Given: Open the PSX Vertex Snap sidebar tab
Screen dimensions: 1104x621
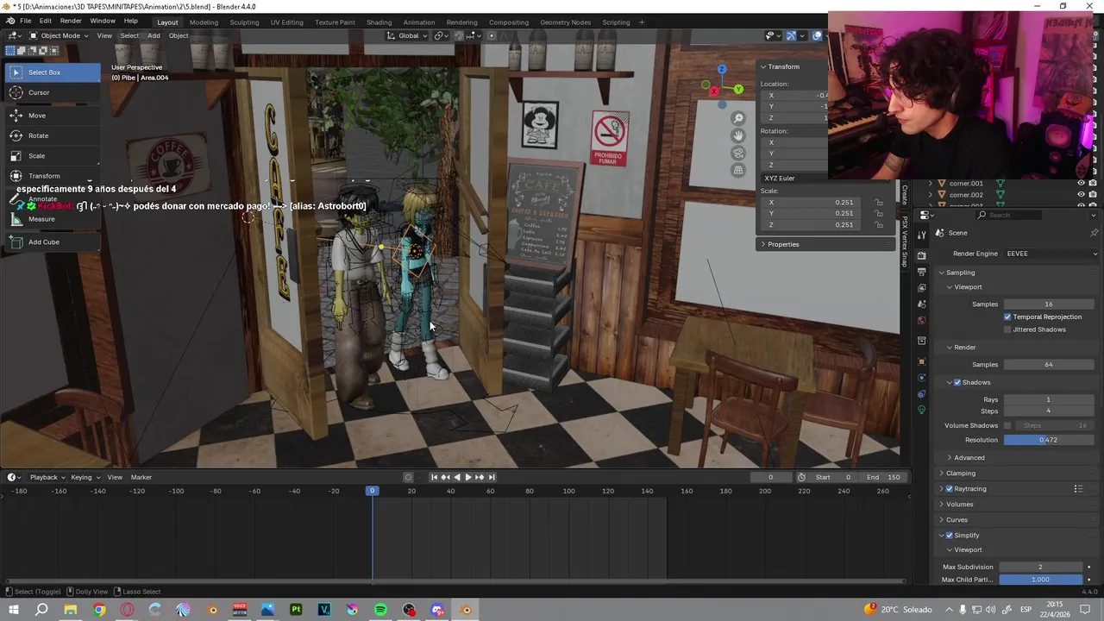Looking at the screenshot, I should click(905, 241).
